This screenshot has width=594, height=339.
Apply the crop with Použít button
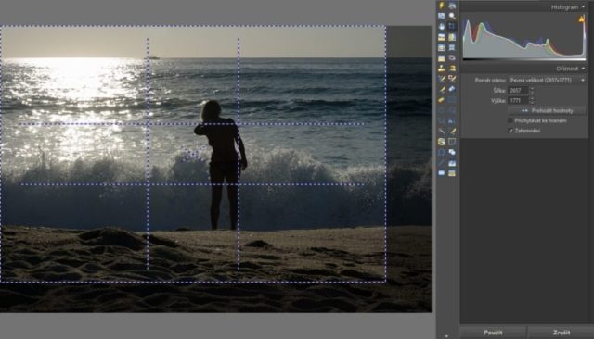point(493,333)
